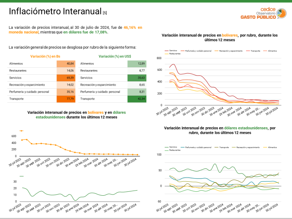Click the bolívares por rubro chart title
Image resolution: width=292 pixels, height=219 pixels.
220,38
